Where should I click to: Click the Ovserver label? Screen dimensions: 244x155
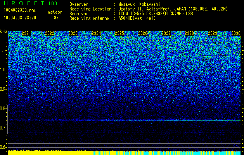pyautogui.click(x=79, y=4)
